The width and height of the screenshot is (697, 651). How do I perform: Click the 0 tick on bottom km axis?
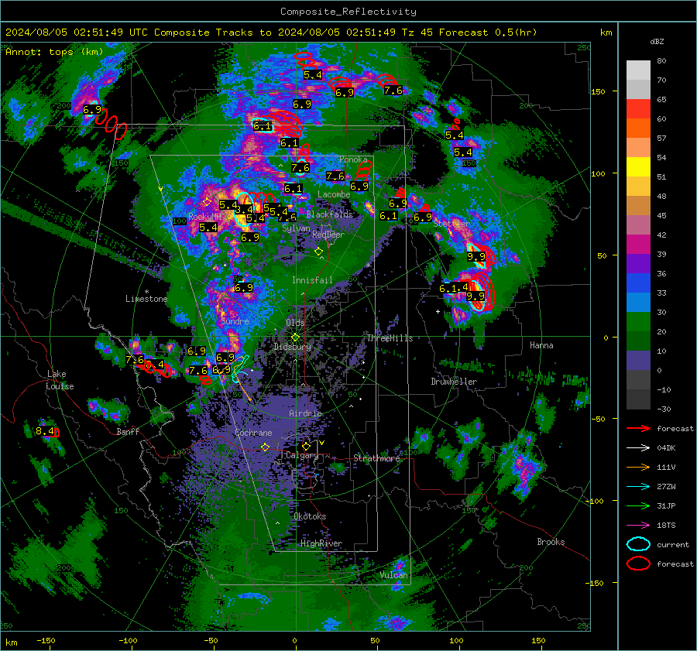pyautogui.click(x=294, y=640)
